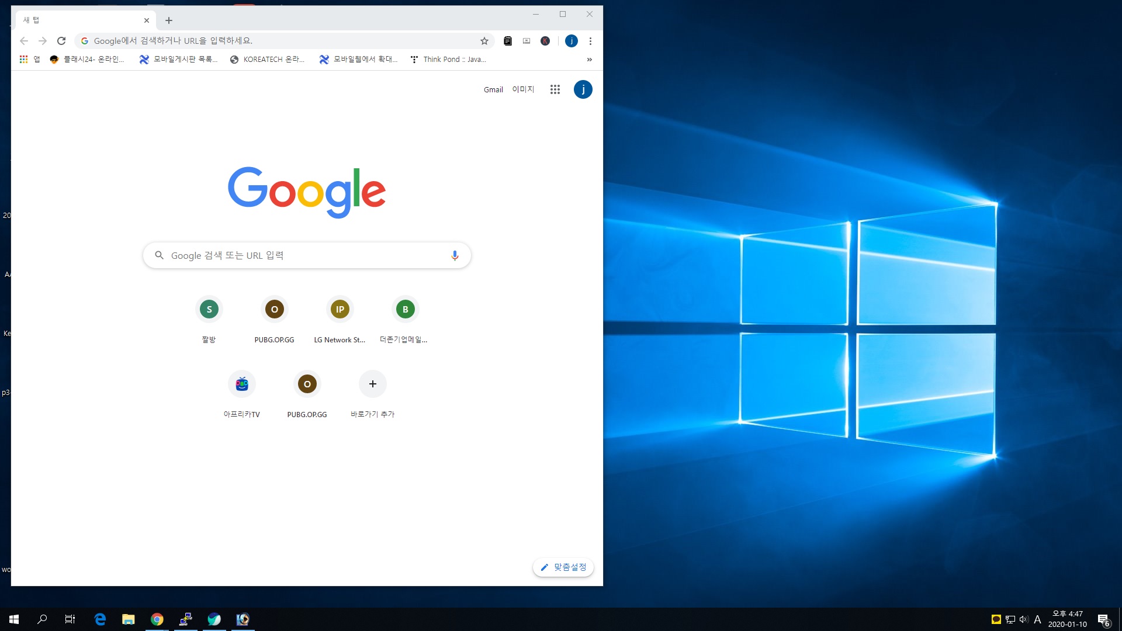This screenshot has height=631, width=1122.
Task: Open the Google apps grid
Action: (555, 89)
